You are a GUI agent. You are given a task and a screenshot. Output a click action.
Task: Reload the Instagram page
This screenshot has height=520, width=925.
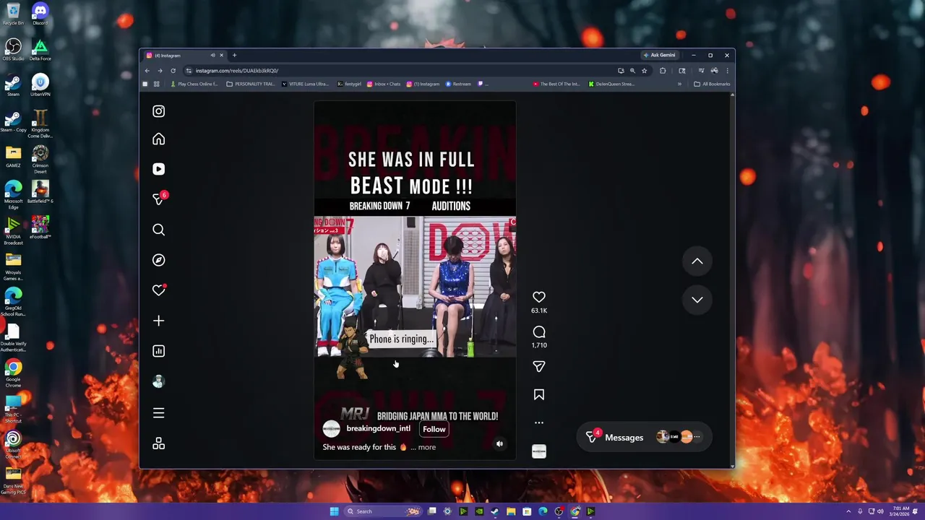pyautogui.click(x=173, y=71)
